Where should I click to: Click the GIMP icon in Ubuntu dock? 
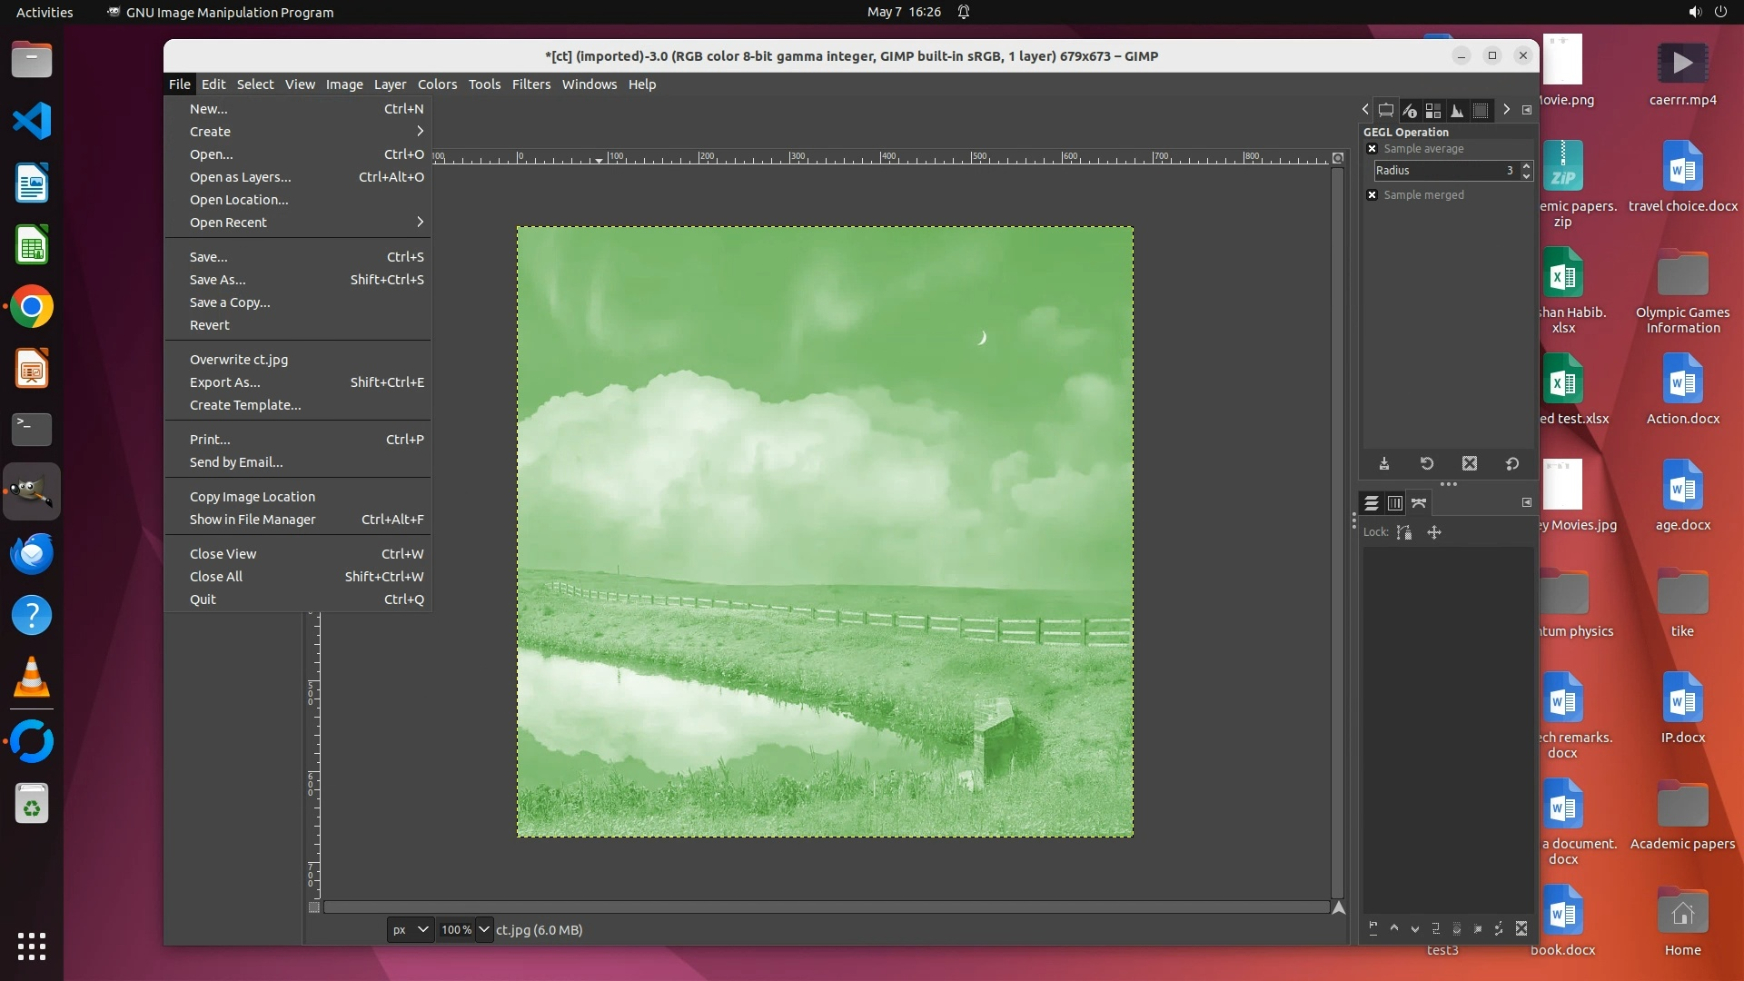pos(32,491)
